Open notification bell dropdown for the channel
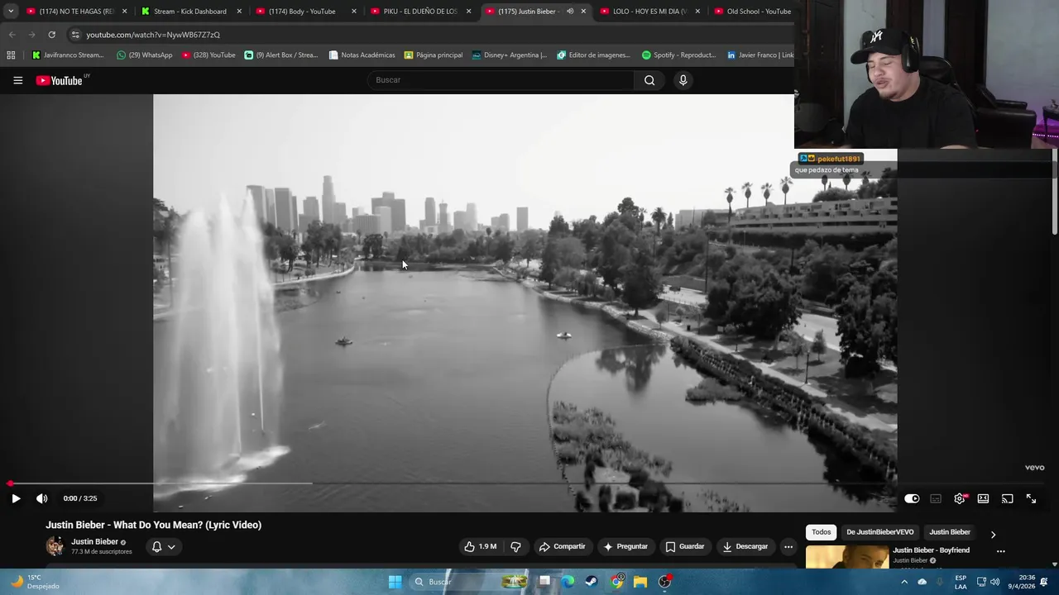The height and width of the screenshot is (595, 1059). [163, 546]
